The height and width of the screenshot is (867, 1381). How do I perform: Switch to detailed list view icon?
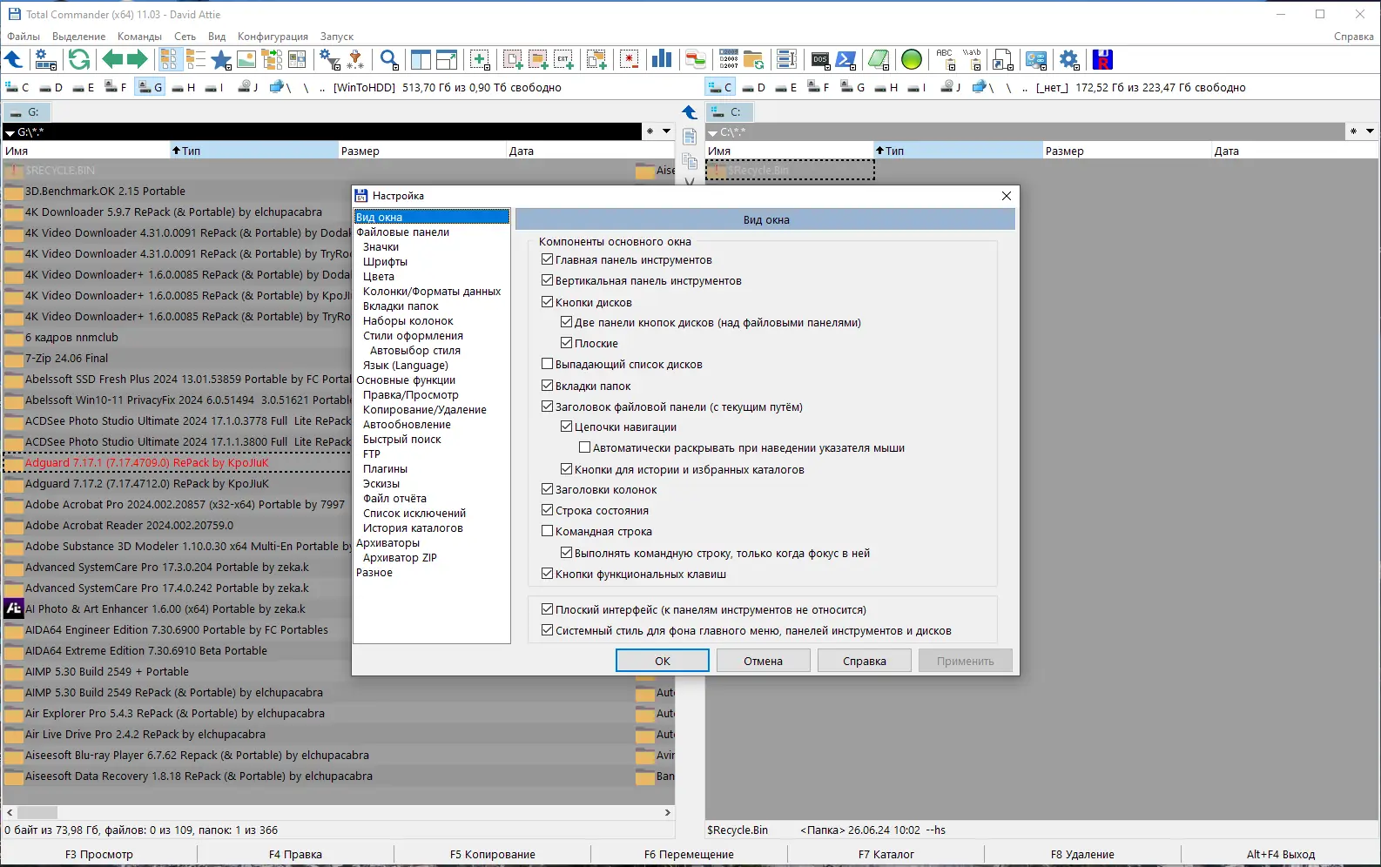click(195, 59)
